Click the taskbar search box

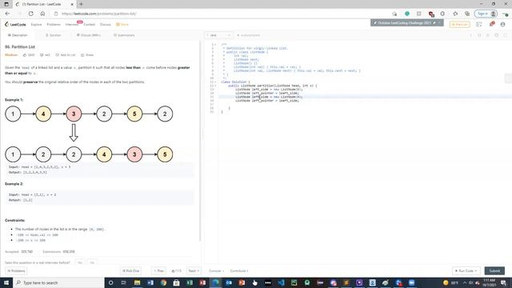pos(58,282)
